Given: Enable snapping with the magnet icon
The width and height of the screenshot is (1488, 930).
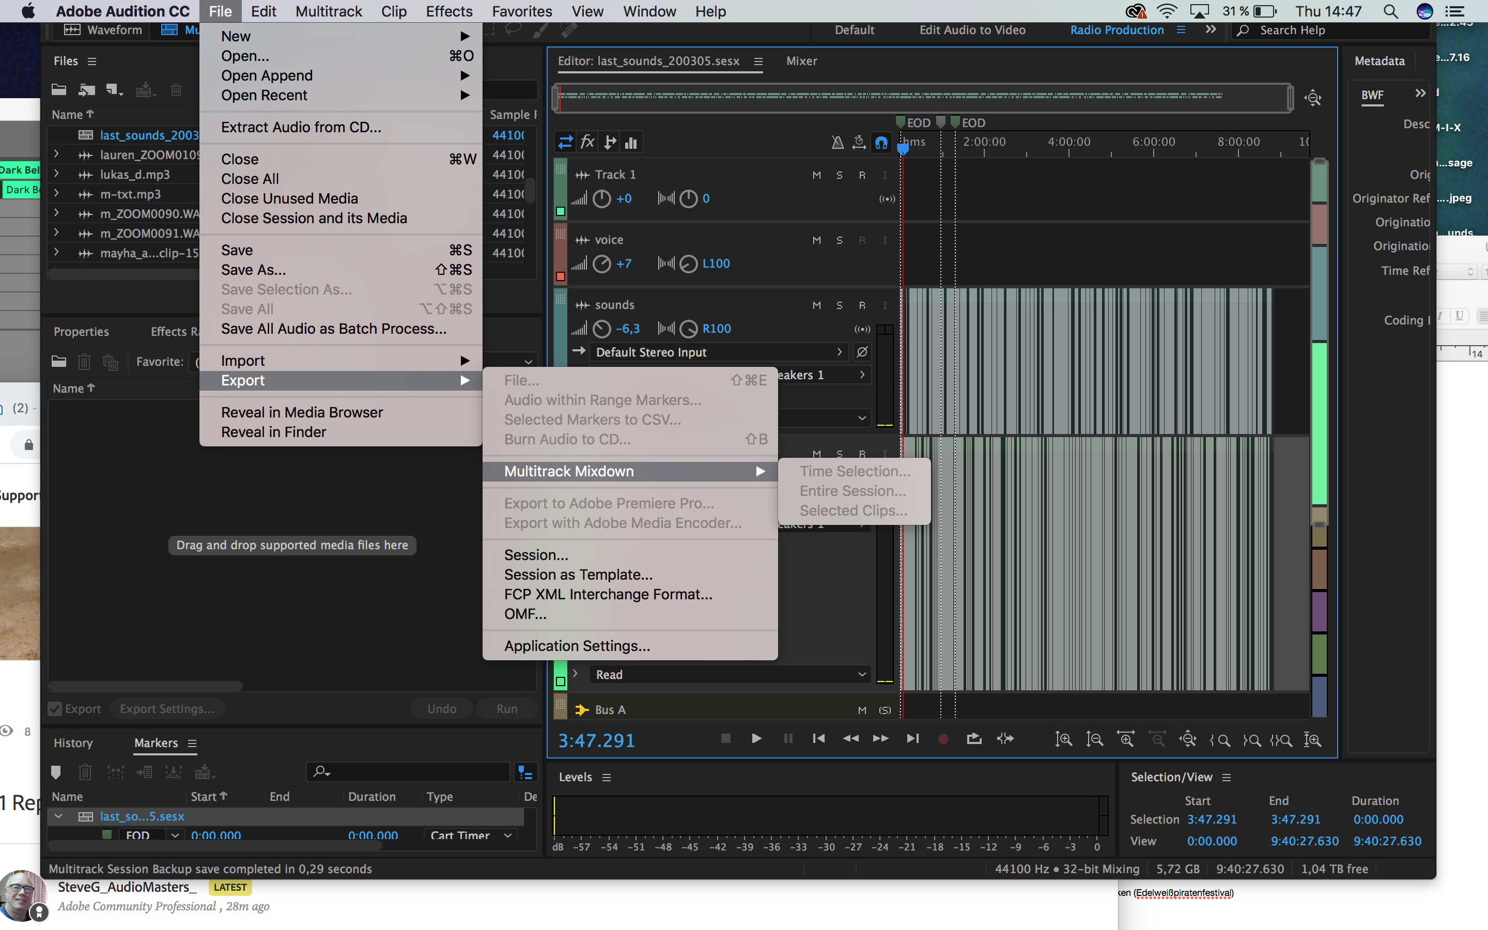Looking at the screenshot, I should [882, 142].
